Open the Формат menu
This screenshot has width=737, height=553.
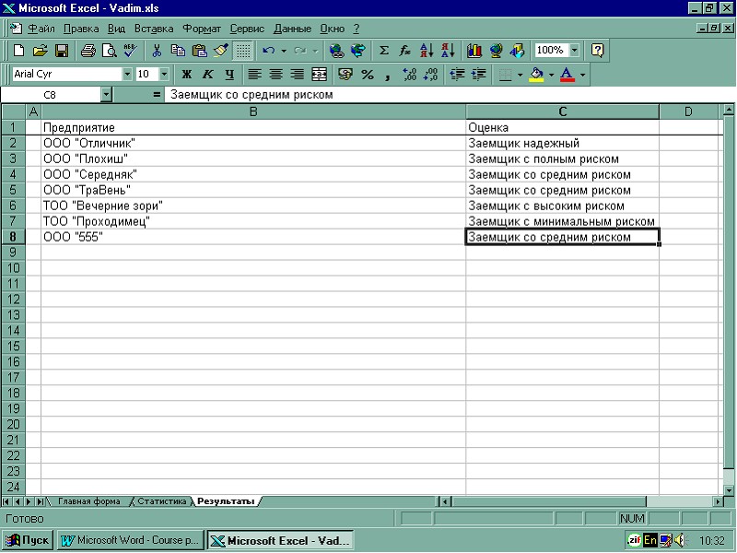pyautogui.click(x=201, y=29)
